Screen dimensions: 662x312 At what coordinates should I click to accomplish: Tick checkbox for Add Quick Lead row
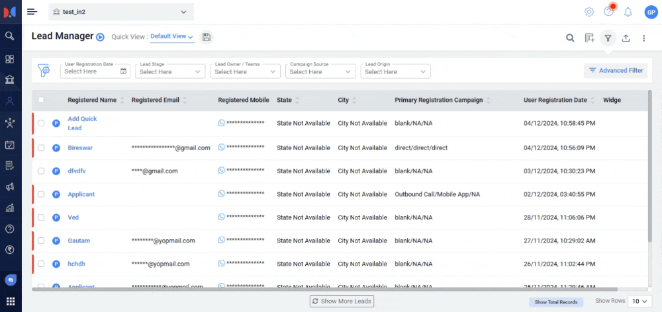coord(41,123)
